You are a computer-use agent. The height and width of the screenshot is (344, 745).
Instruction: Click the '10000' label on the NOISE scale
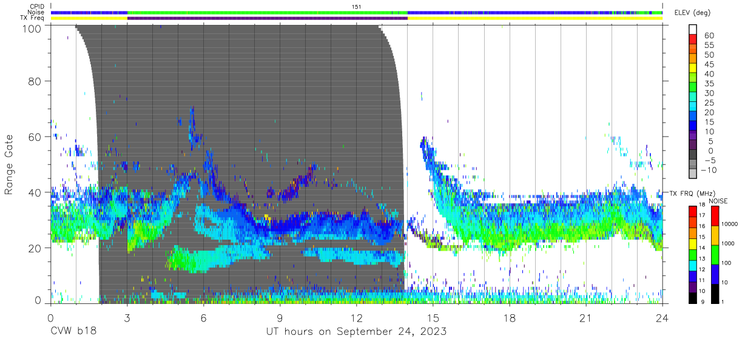point(729,224)
